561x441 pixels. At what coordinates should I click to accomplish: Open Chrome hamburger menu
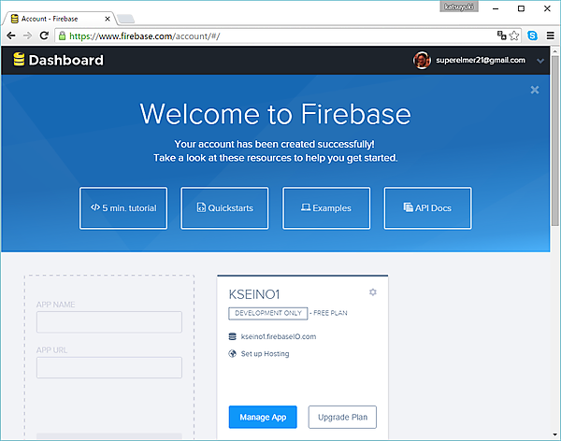coord(551,36)
